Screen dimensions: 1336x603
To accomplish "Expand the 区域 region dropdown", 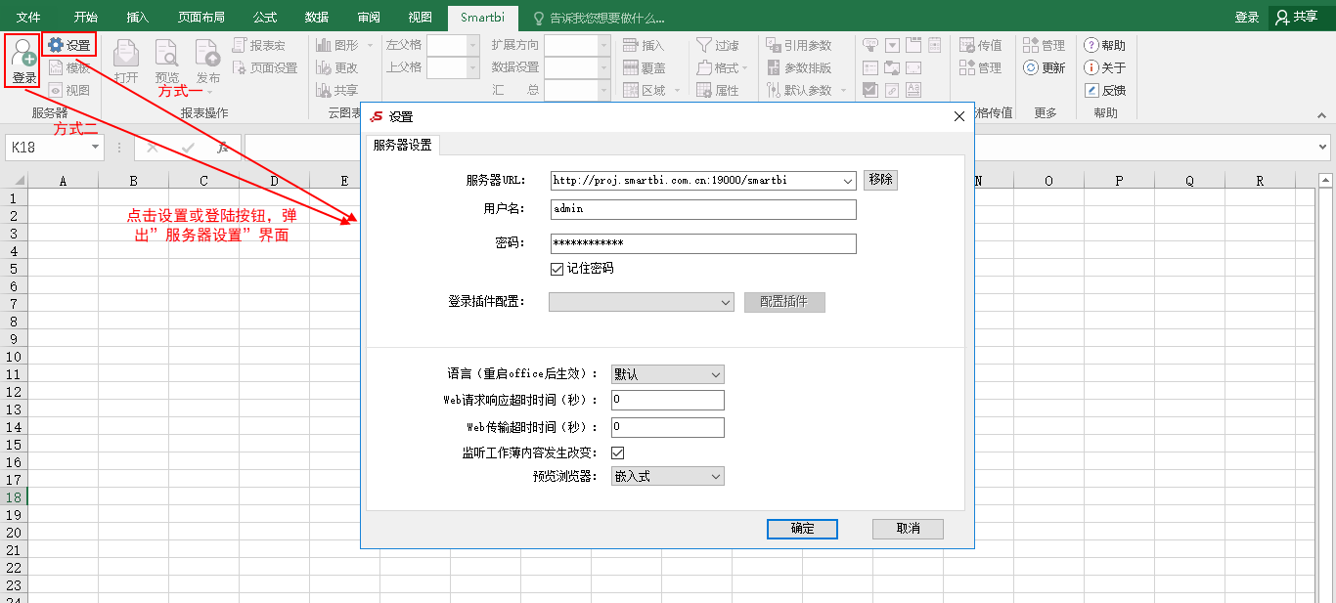I will [x=675, y=90].
